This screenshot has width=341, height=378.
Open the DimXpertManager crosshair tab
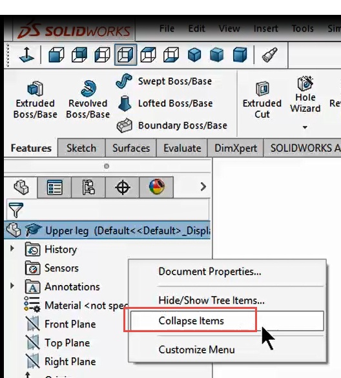123,187
